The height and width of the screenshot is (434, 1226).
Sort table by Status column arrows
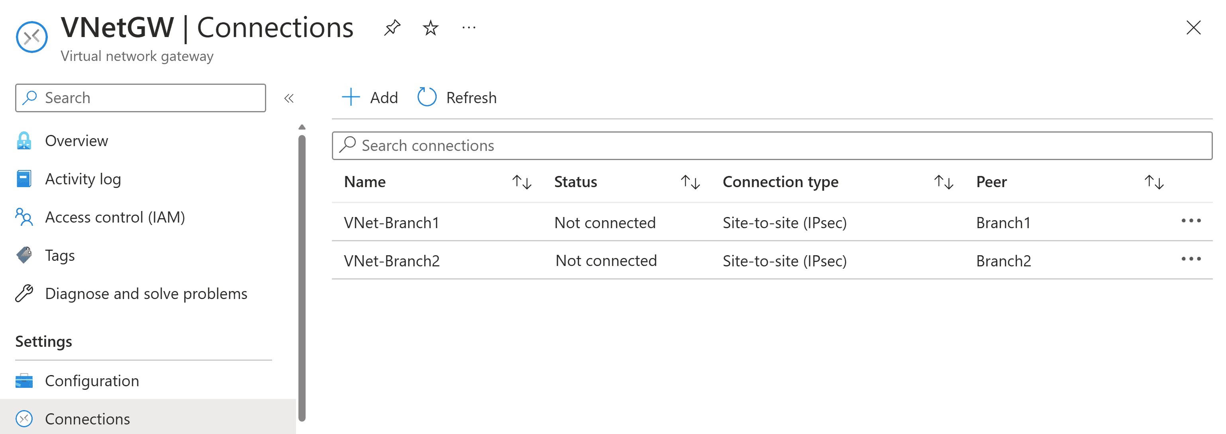690,182
